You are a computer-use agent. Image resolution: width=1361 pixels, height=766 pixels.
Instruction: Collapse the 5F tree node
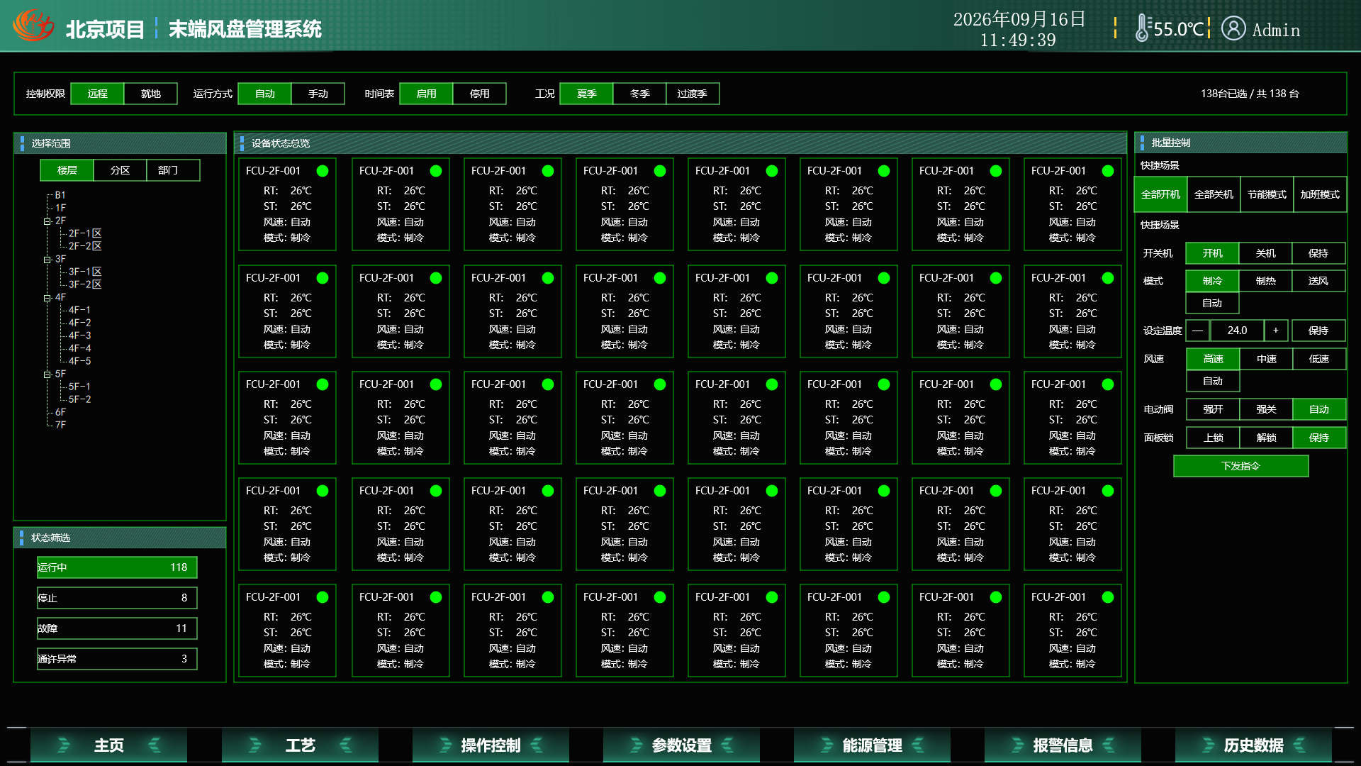[x=47, y=374]
